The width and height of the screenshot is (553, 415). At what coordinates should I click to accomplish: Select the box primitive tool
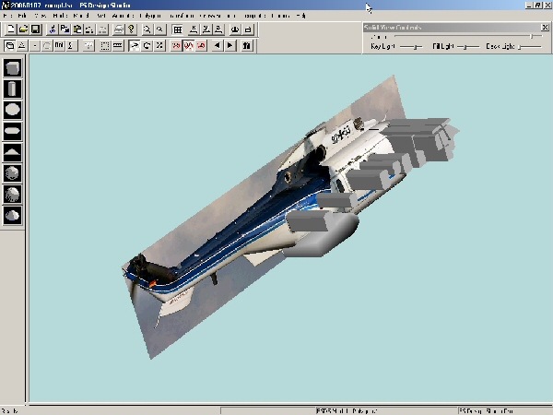[13, 68]
